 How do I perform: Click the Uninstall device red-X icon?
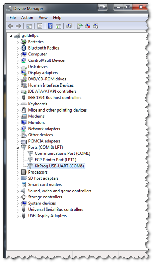click(88, 26)
